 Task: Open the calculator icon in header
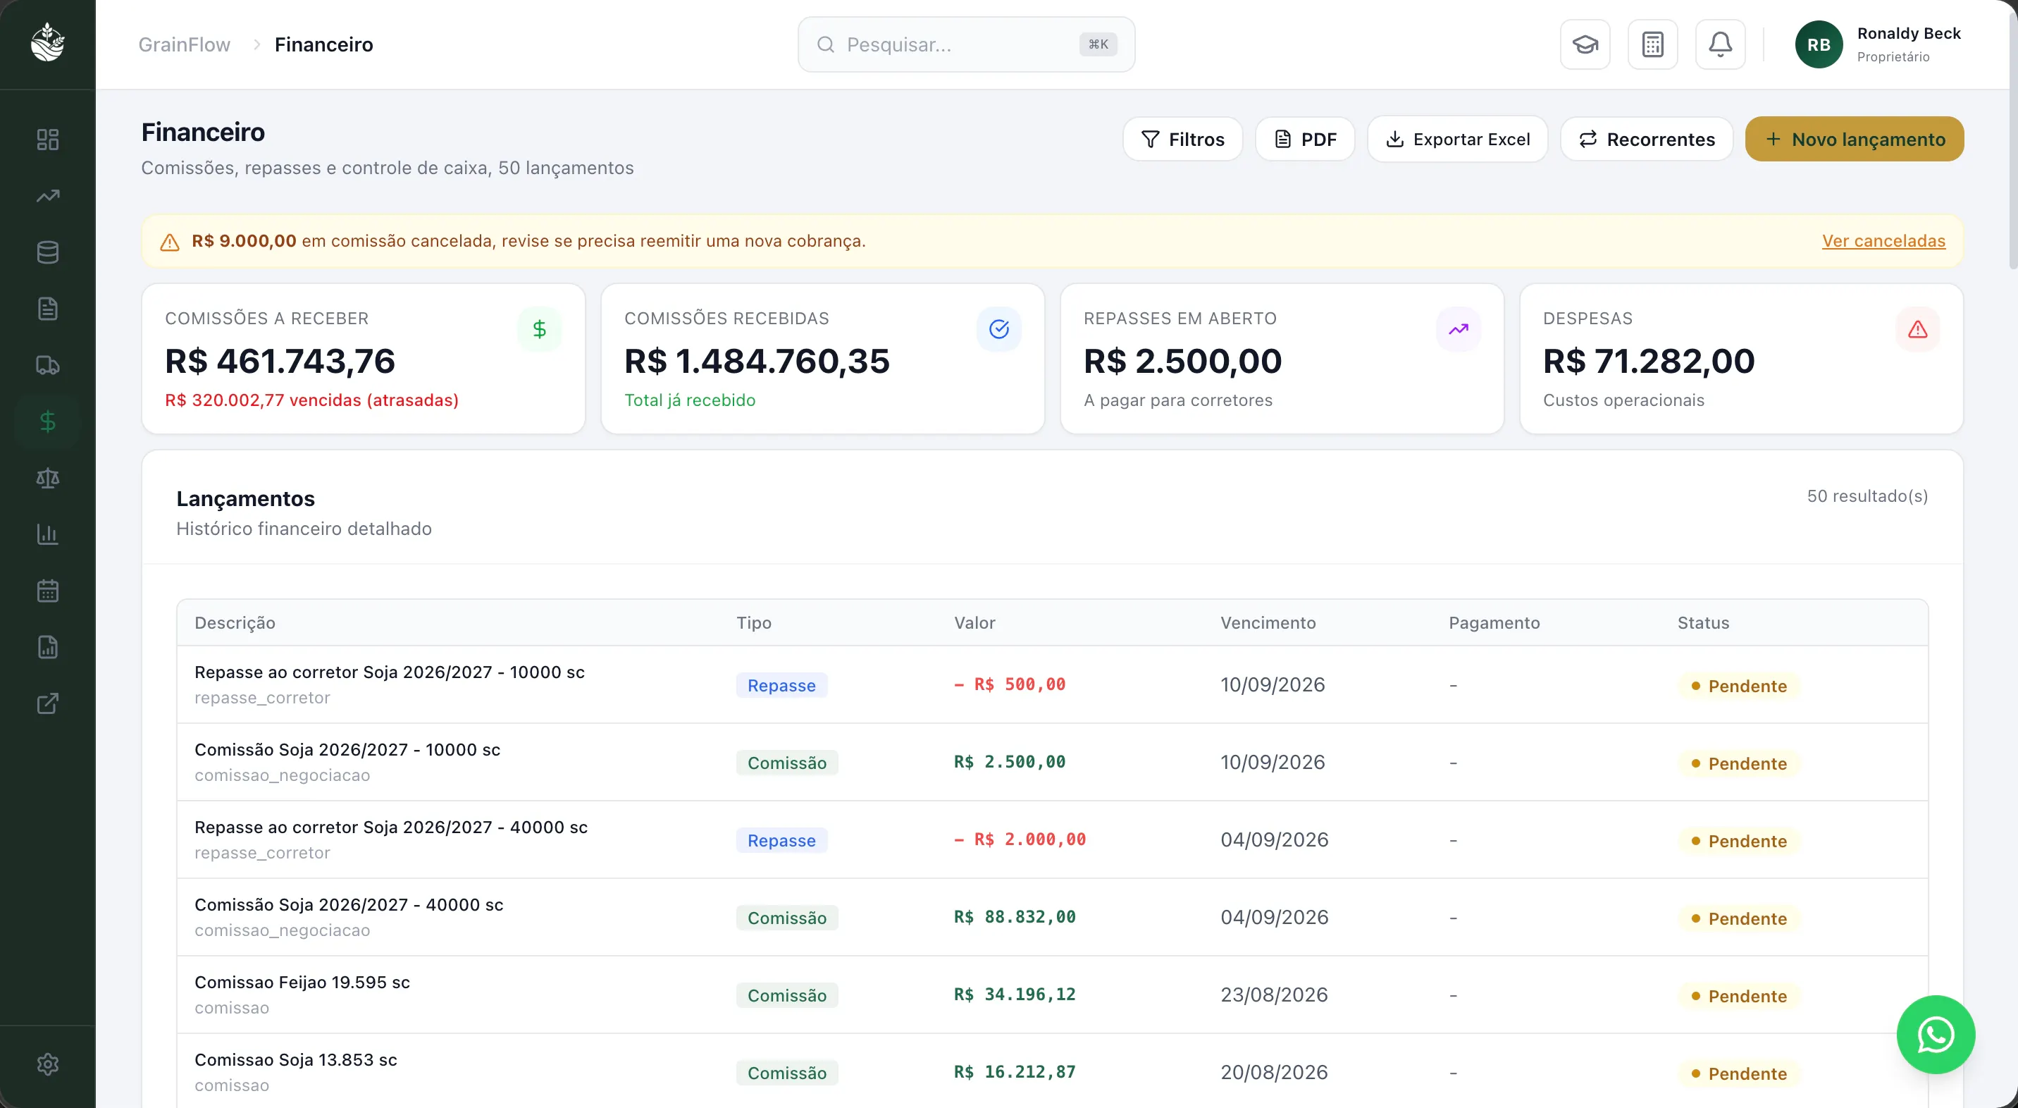1652,44
